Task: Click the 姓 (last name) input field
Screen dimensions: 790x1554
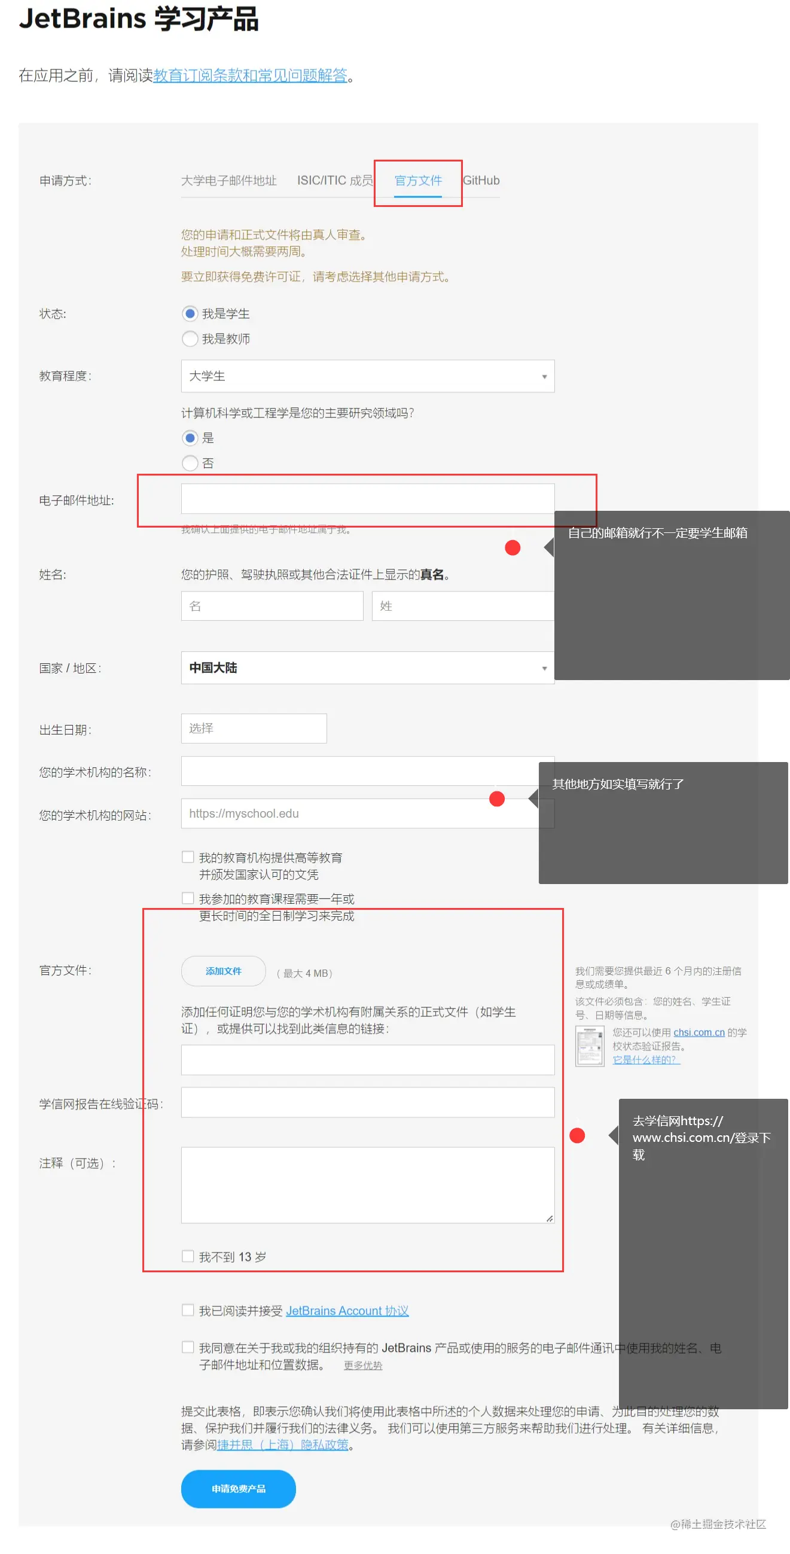Action: (462, 606)
